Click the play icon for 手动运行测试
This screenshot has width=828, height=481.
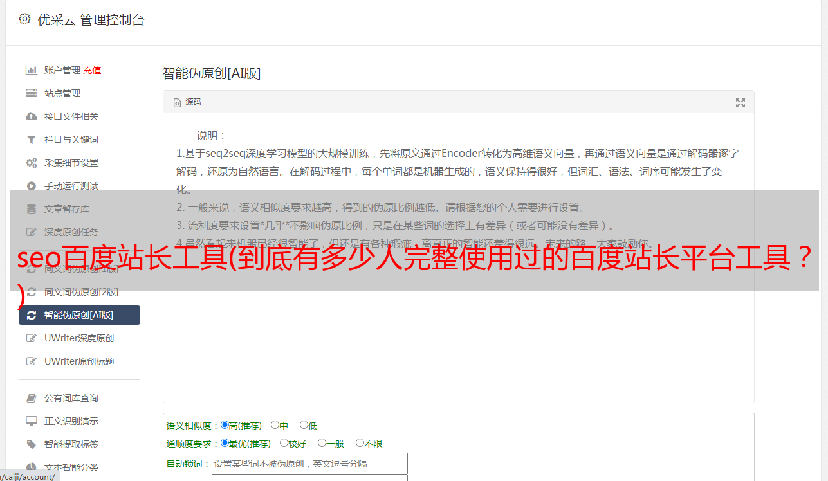[x=31, y=186]
